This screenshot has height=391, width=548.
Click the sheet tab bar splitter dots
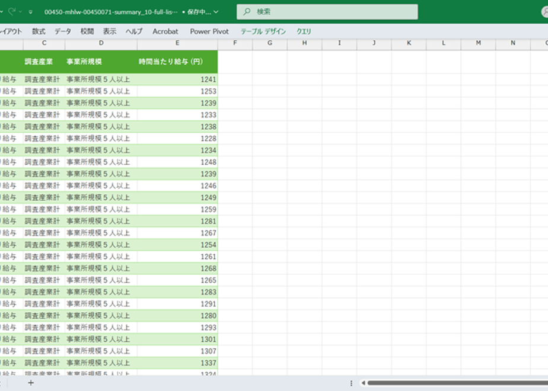[x=351, y=383]
